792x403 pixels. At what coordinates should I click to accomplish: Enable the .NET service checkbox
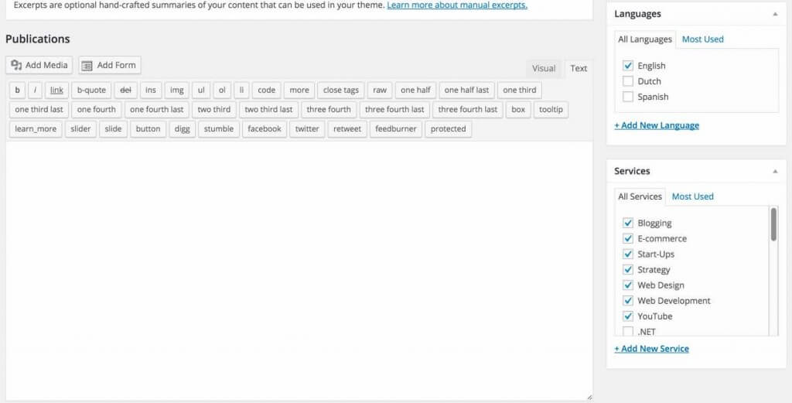point(628,332)
